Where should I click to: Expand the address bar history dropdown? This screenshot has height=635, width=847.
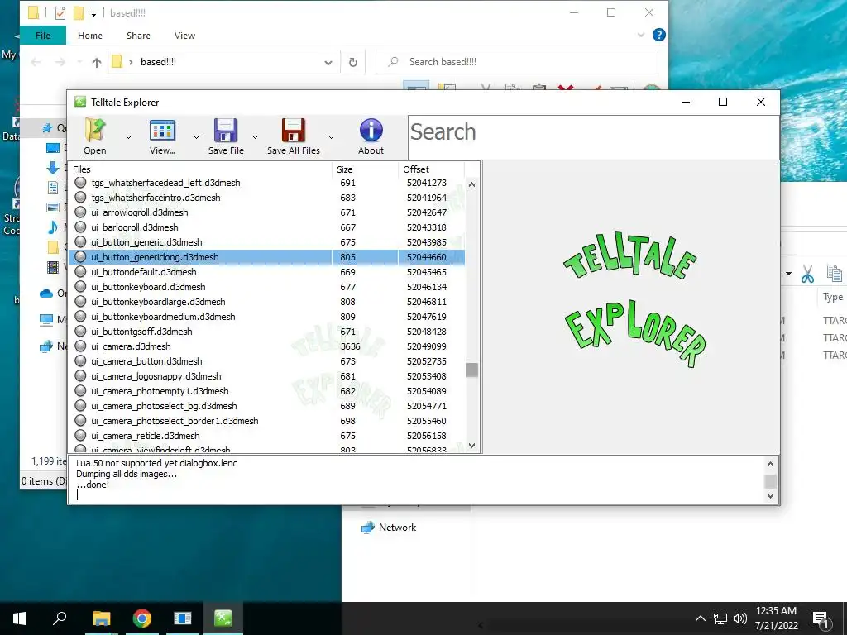328,63
